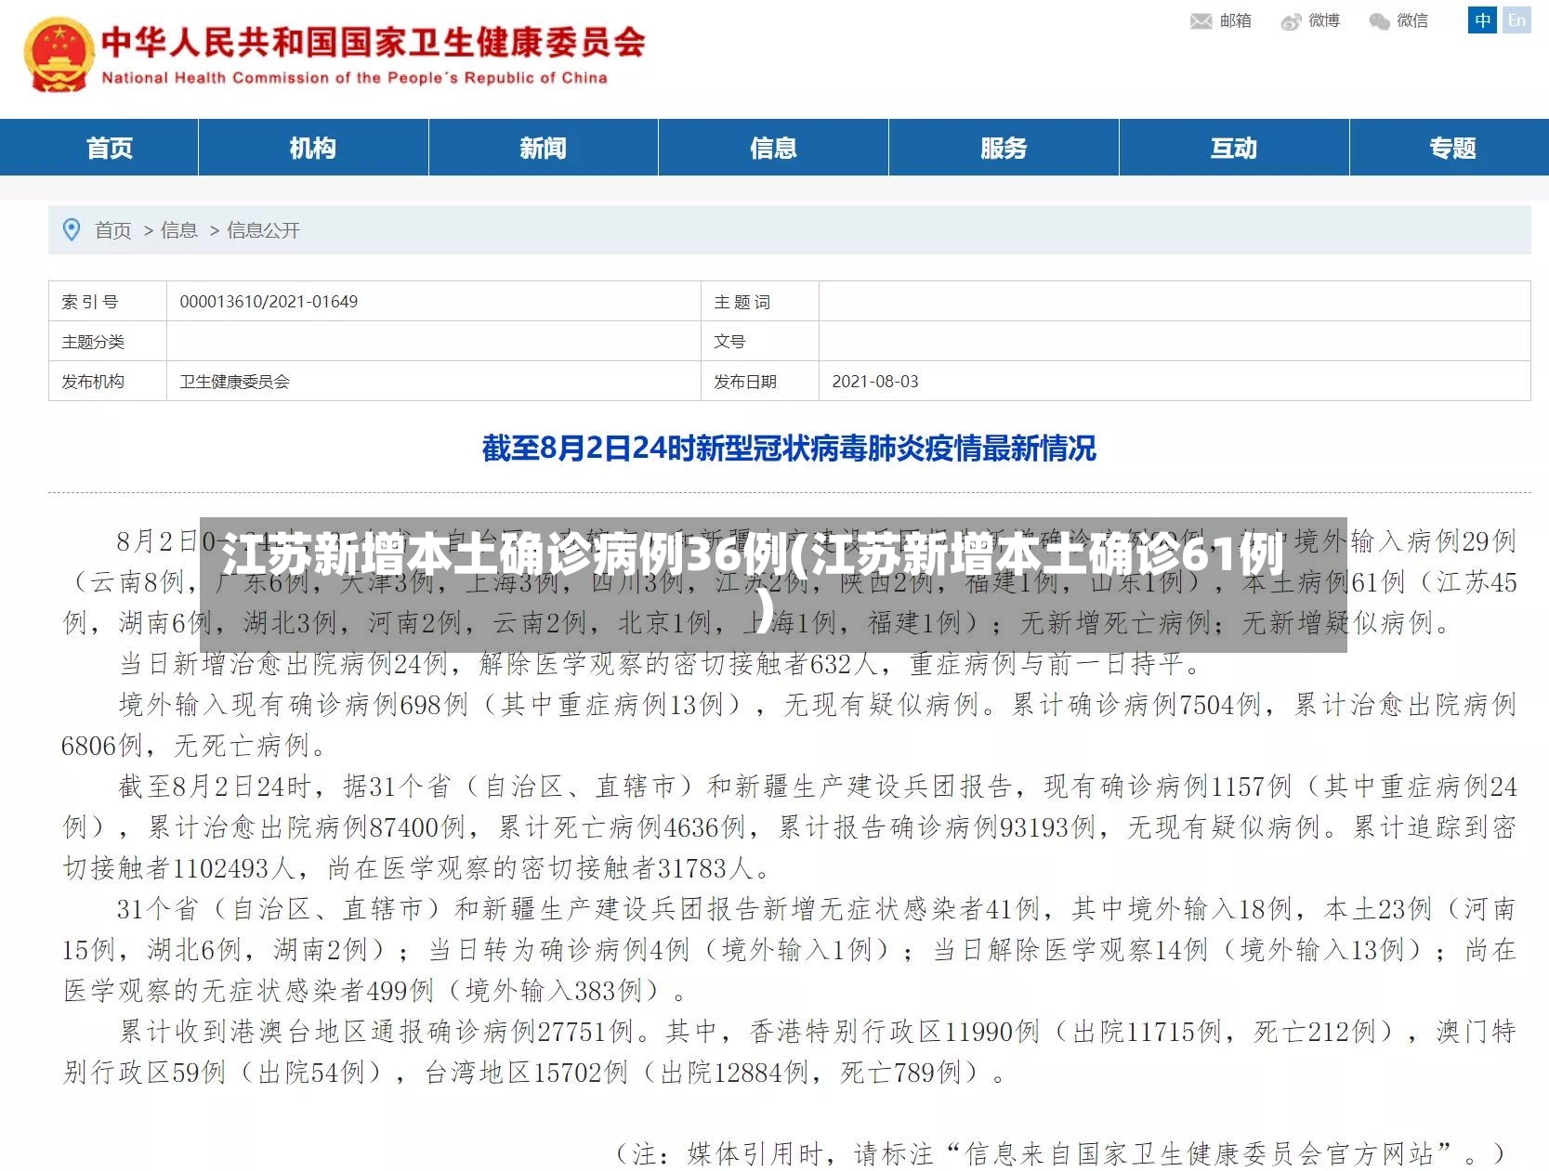Click paragraph starting 累计收到港澳台地区通报
Screen dimensions: 1549x1171
coord(789,1051)
